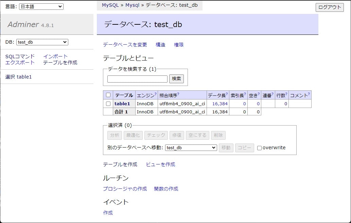
Task: Open the DB selection dropdown
Action: point(42,42)
